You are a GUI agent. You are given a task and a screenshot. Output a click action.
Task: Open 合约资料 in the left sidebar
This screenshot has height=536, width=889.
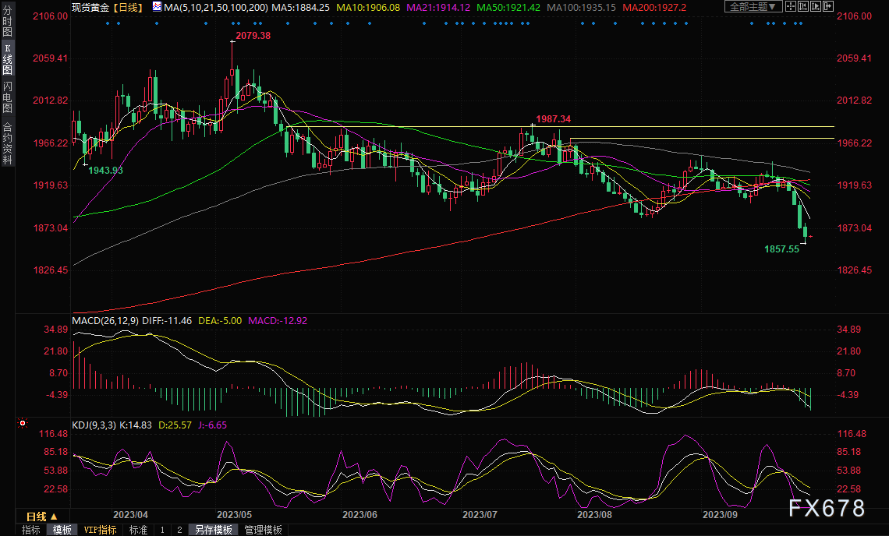click(7, 143)
